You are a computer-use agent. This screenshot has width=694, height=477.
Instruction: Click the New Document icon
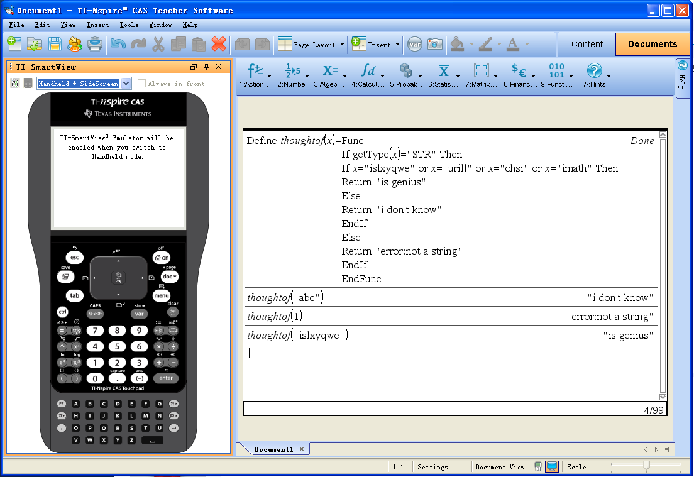(x=14, y=44)
